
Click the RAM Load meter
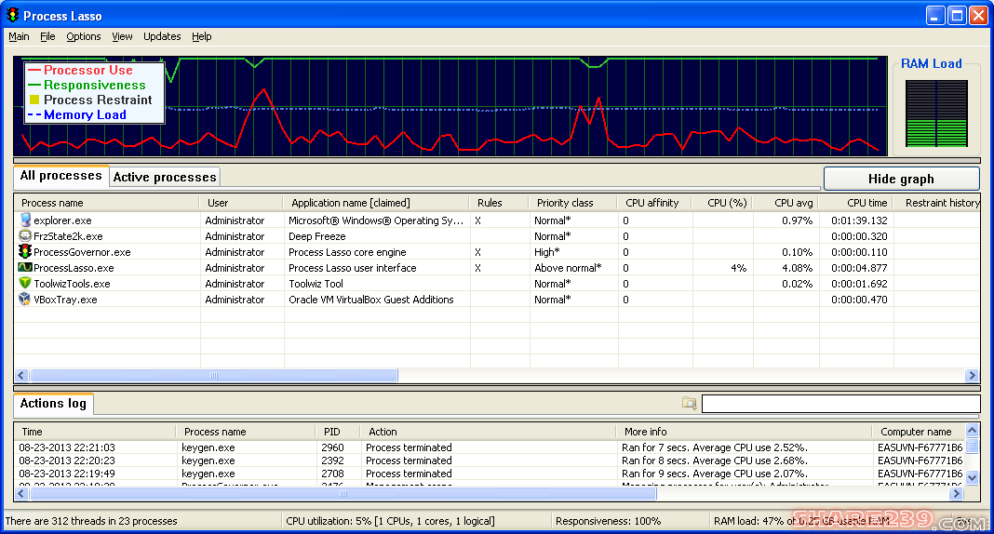point(936,113)
